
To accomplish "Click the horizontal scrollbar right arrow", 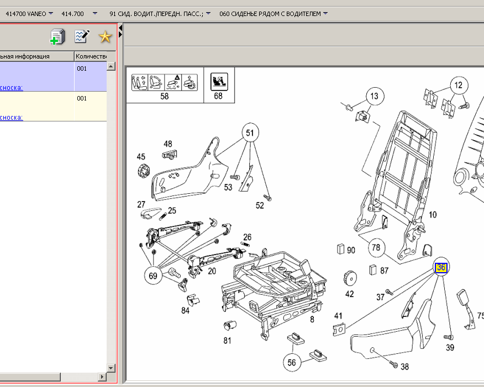I will pos(102,377).
